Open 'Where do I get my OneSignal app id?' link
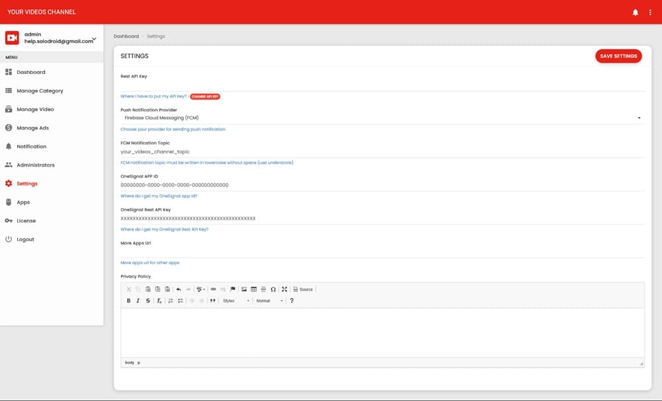This screenshot has height=401, width=662. click(159, 196)
